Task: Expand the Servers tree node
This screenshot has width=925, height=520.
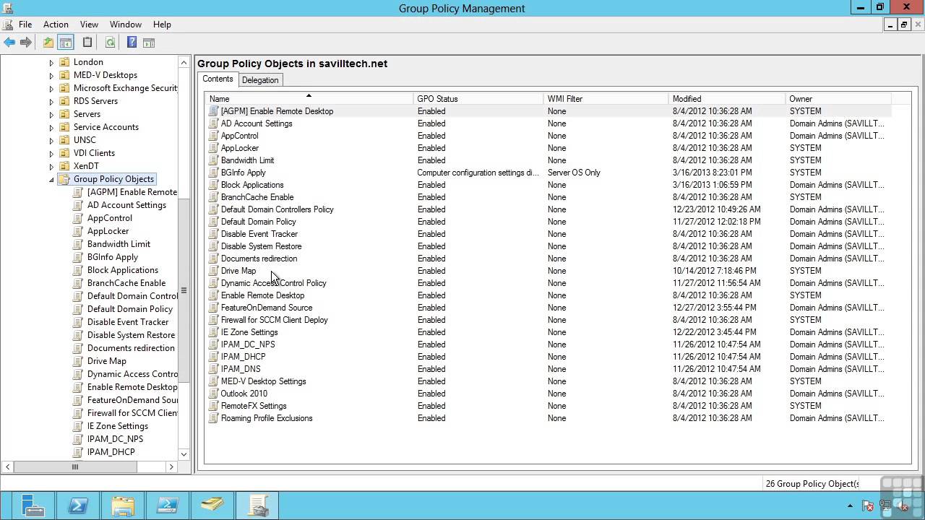Action: coord(51,115)
